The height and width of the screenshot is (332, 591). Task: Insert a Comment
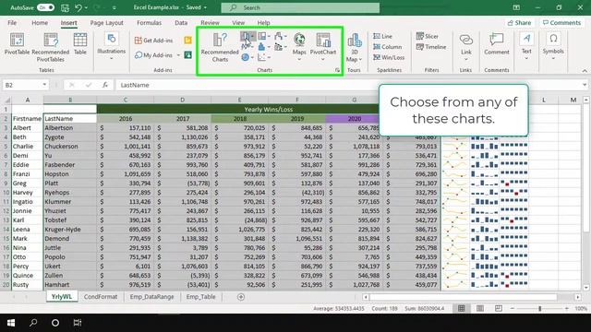(497, 44)
